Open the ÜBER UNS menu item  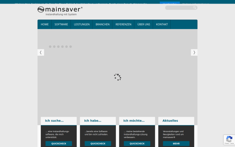coord(144,24)
